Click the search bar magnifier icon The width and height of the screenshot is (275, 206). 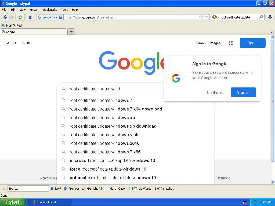click(x=261, y=17)
